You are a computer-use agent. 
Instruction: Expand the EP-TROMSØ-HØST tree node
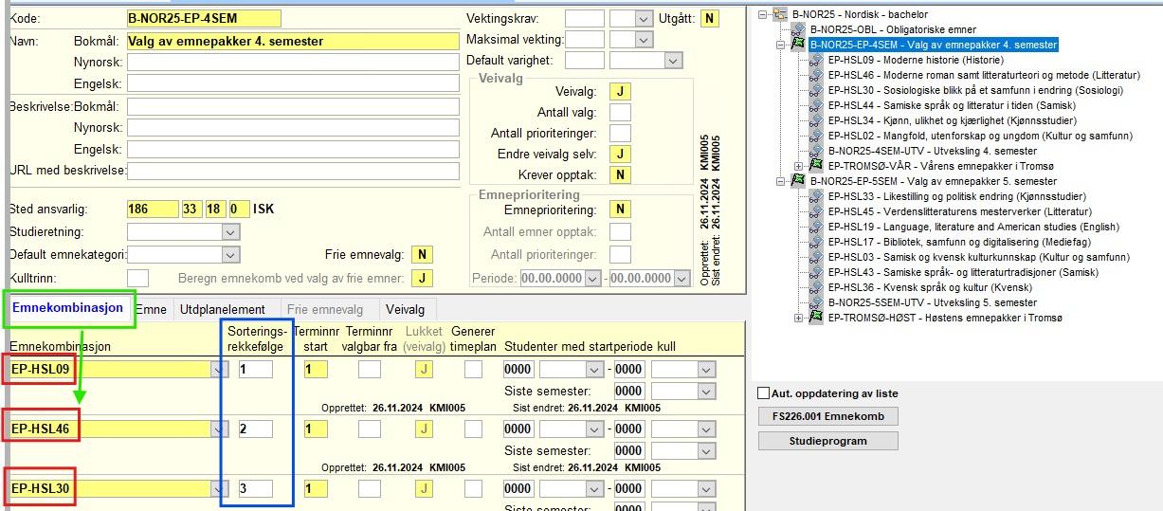(x=799, y=318)
